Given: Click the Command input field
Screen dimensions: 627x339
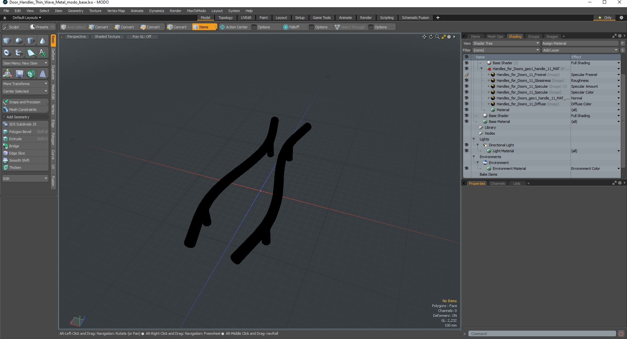Looking at the screenshot, I should [x=542, y=334].
